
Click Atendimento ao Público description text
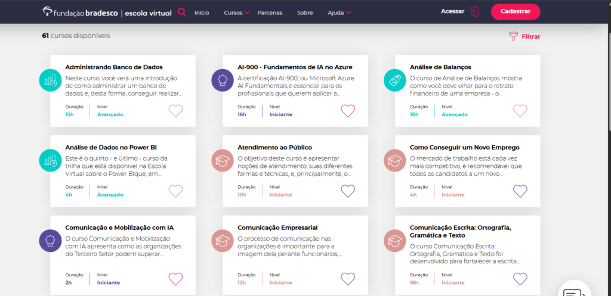[295, 166]
